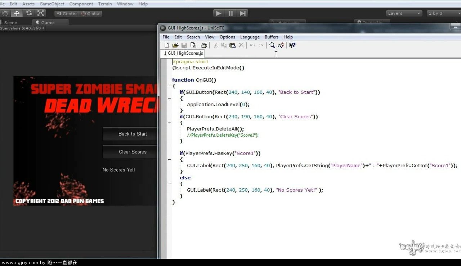Select the Hand tool in Unity toolbar
The height and width of the screenshot is (266, 461).
5,13
